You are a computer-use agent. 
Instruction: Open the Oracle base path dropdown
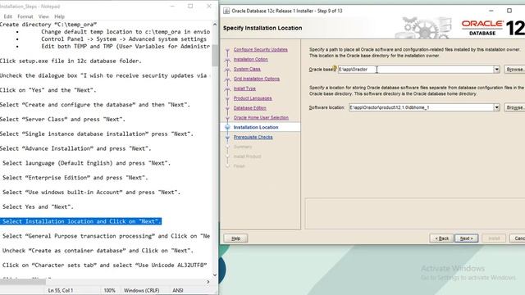pyautogui.click(x=496, y=69)
